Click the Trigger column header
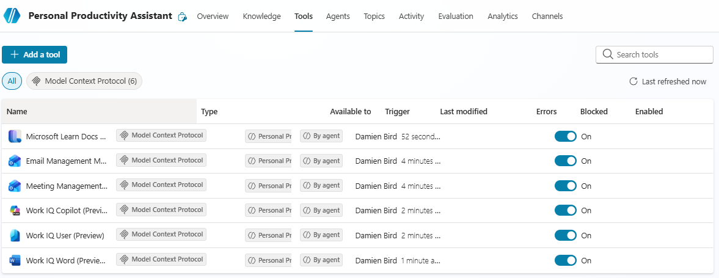719x278 pixels. point(398,111)
